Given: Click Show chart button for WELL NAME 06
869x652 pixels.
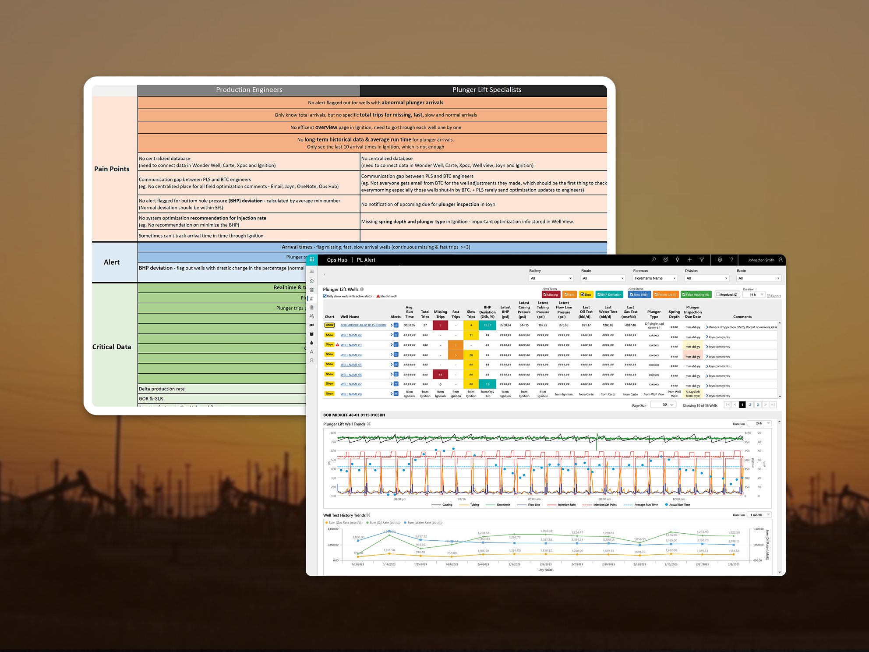Looking at the screenshot, I should tap(329, 374).
